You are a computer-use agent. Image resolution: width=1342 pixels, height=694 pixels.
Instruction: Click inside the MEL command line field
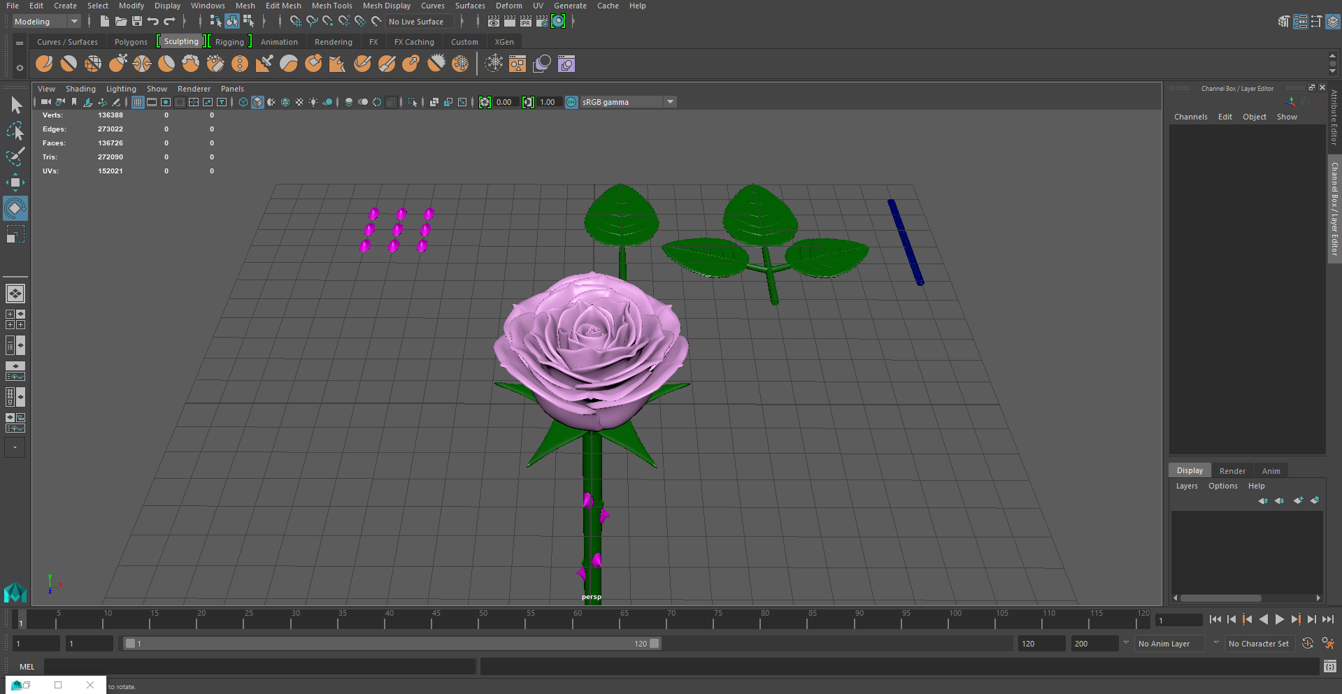tap(259, 666)
